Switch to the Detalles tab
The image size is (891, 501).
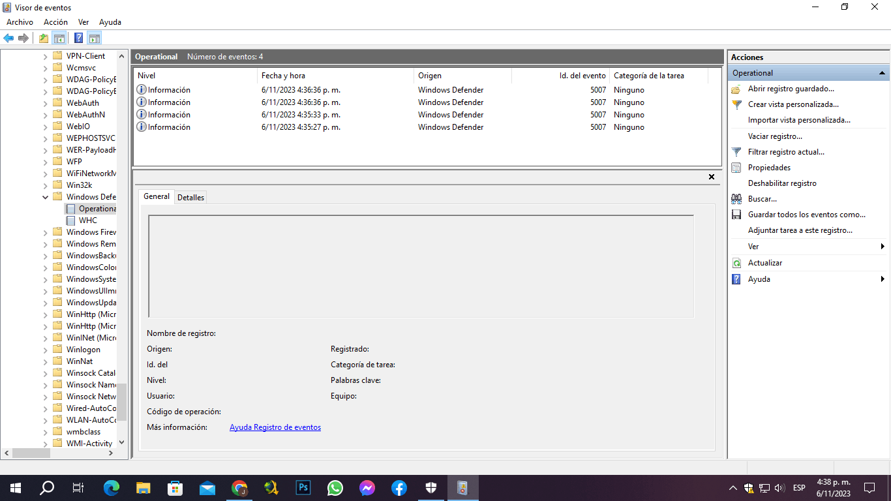(190, 197)
